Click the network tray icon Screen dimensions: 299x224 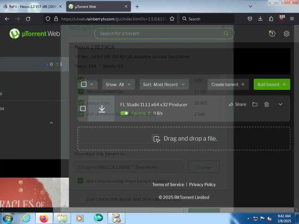(x=255, y=218)
